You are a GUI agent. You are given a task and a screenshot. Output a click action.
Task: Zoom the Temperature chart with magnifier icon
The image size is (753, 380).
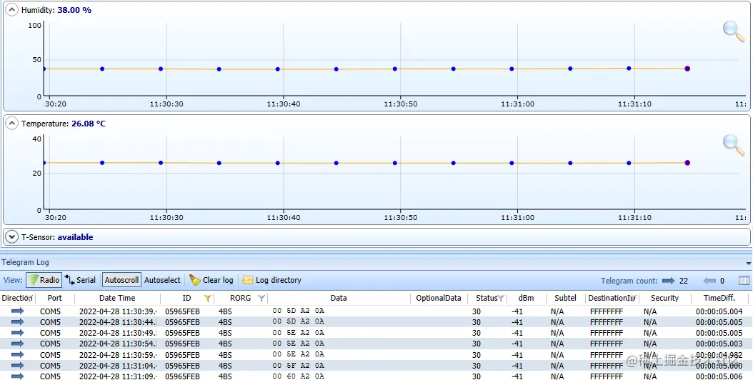pos(733,145)
